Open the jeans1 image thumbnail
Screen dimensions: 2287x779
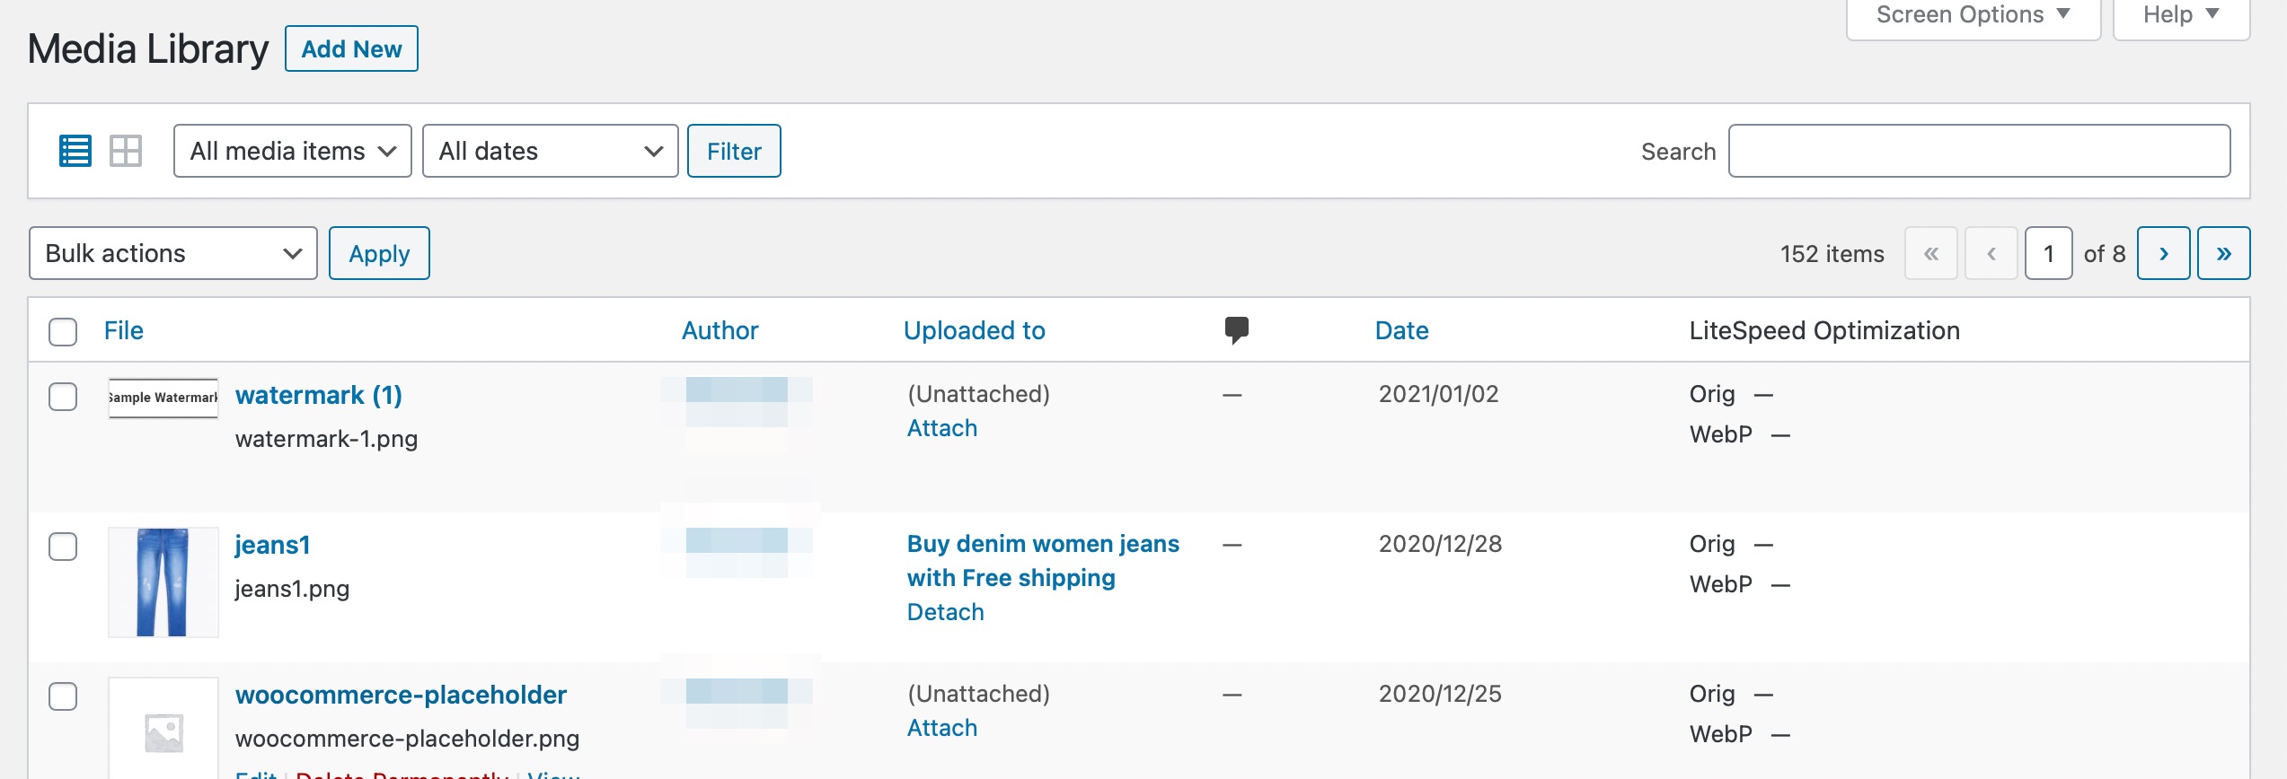[163, 582]
